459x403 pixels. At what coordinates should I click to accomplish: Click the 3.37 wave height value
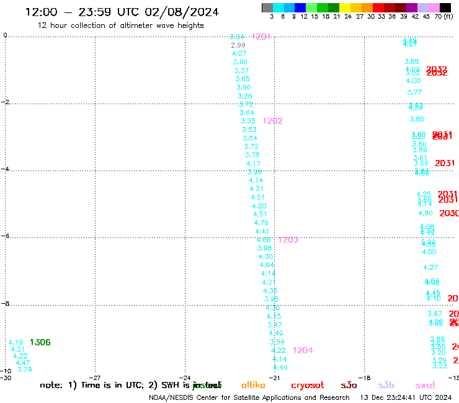(x=241, y=71)
